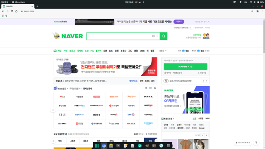Reload the page with refresh icon
Viewport: 265px width, 149px height.
(12, 11)
